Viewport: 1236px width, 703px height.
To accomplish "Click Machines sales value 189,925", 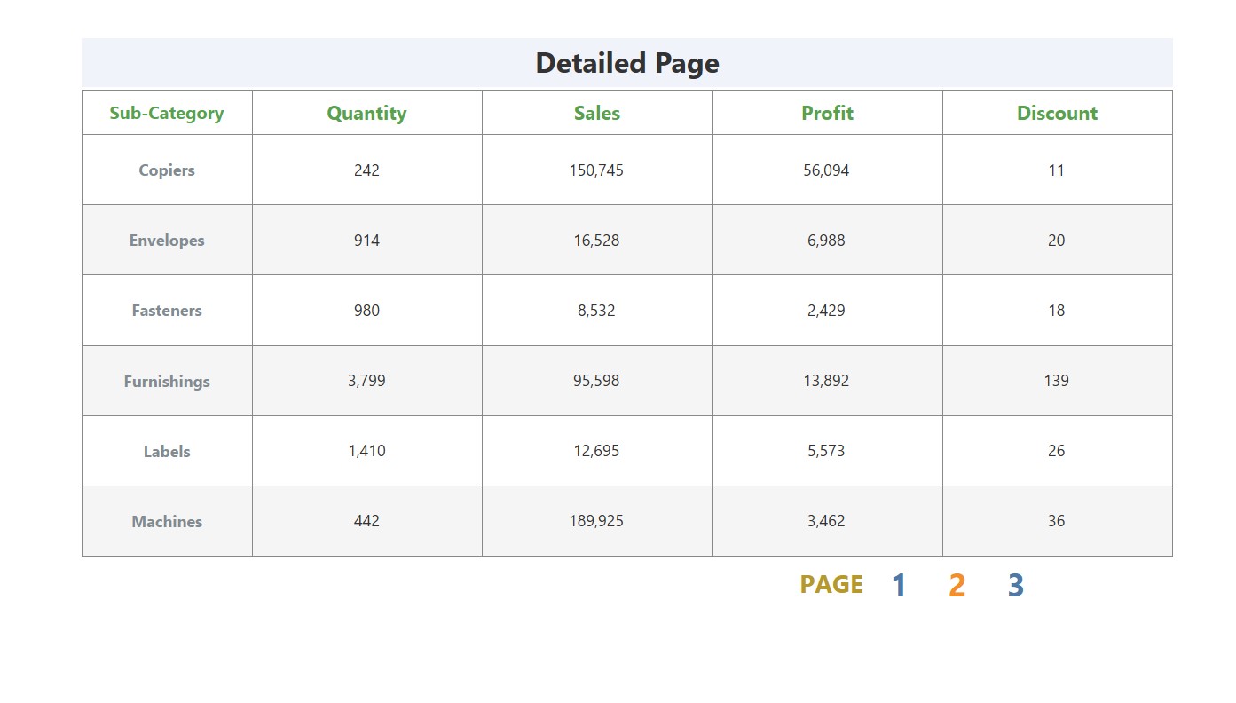I will [596, 521].
